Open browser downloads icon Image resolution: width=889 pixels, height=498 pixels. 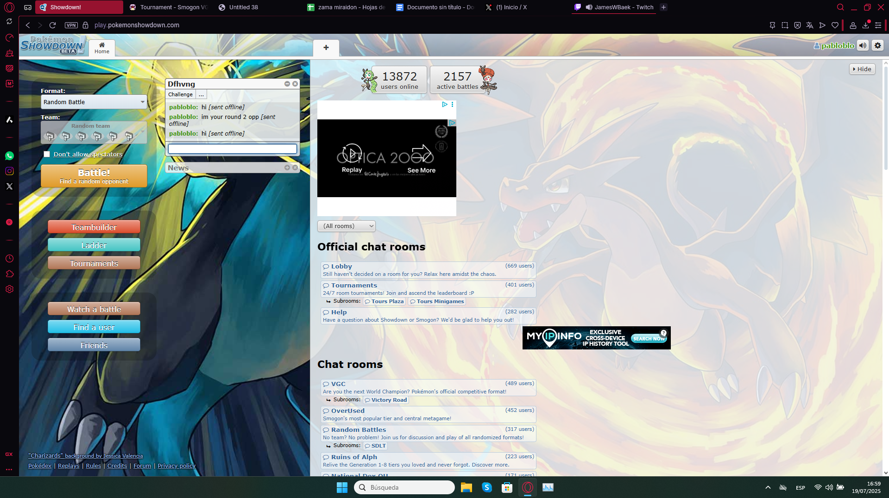(x=865, y=25)
